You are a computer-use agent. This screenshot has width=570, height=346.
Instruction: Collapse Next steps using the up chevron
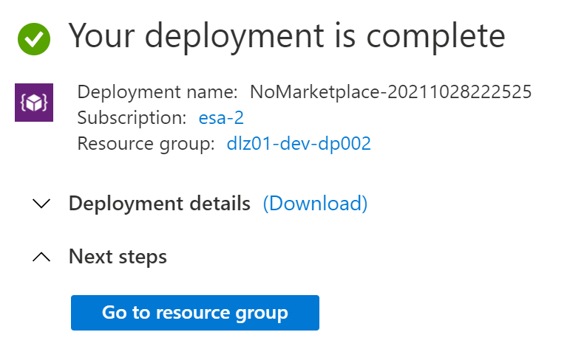(x=41, y=257)
